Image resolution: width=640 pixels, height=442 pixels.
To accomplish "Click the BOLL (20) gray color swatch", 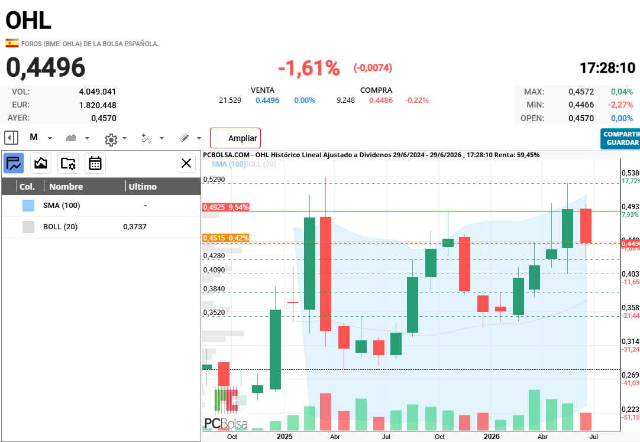I will pos(28,227).
